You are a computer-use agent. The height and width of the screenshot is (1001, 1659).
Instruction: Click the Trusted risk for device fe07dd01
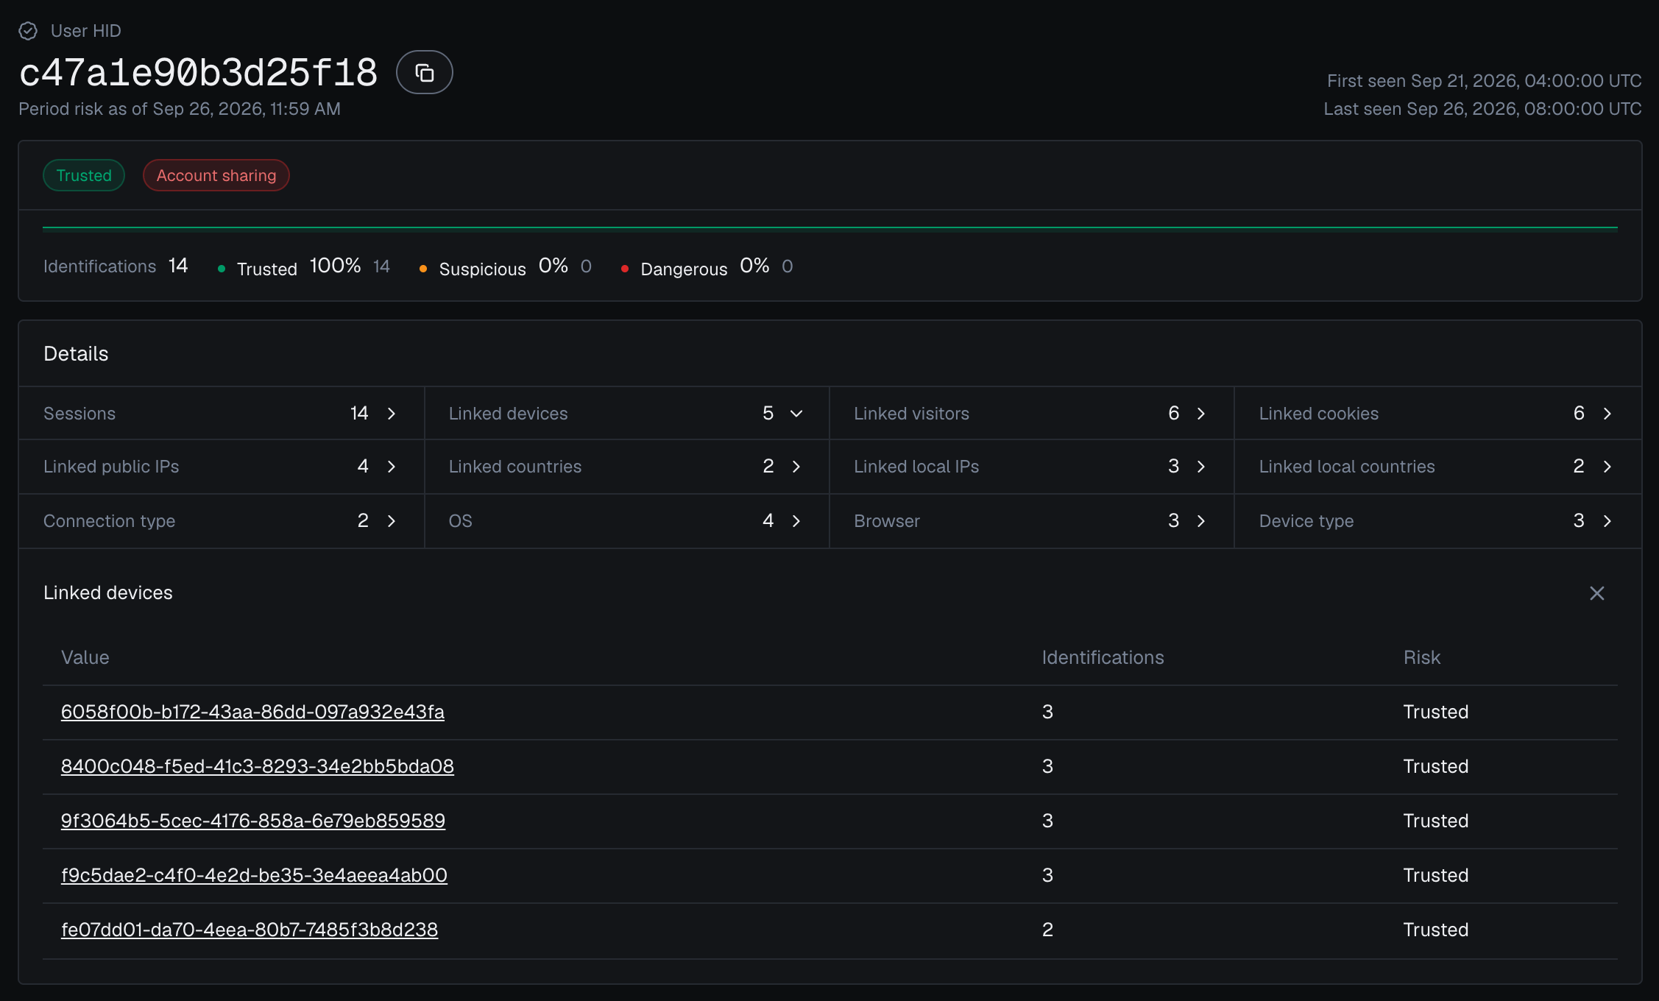coord(1435,930)
